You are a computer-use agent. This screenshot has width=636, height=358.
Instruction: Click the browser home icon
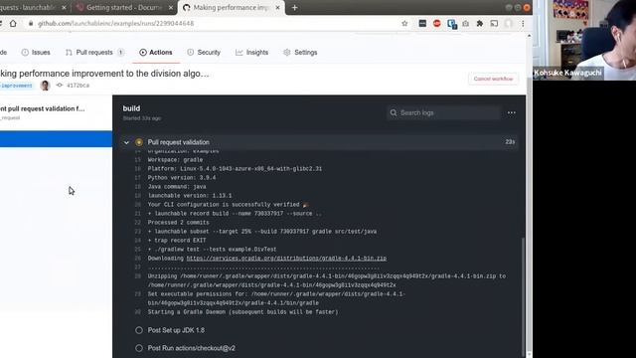(x=13, y=24)
